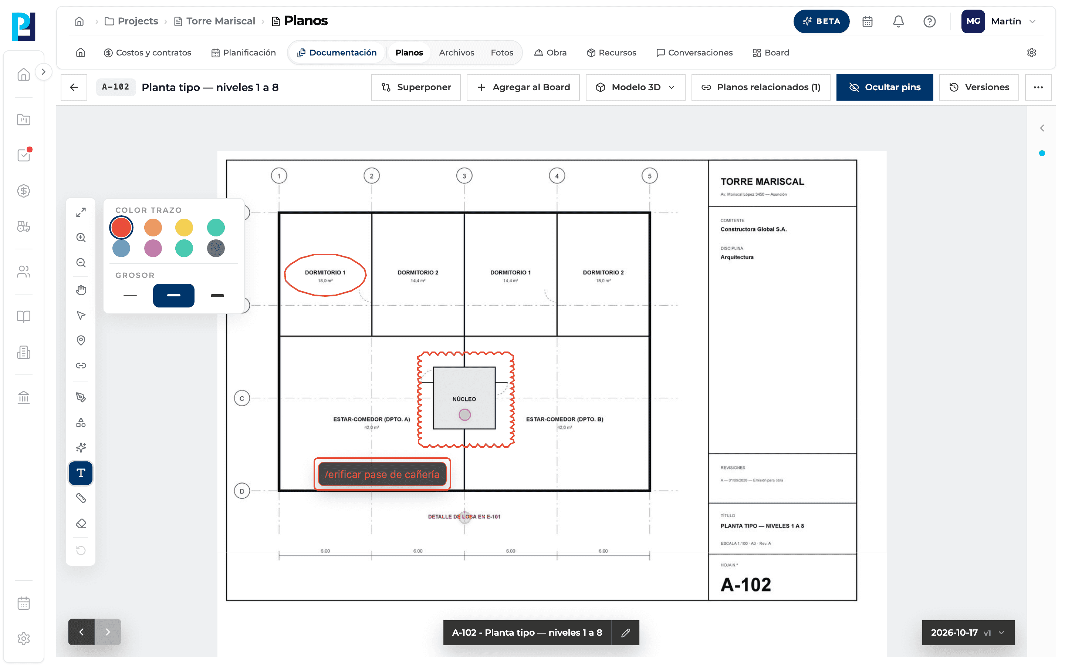Screen dimensions: 1065x666
Task: Expand the left sidebar with chevron
Action: click(43, 72)
